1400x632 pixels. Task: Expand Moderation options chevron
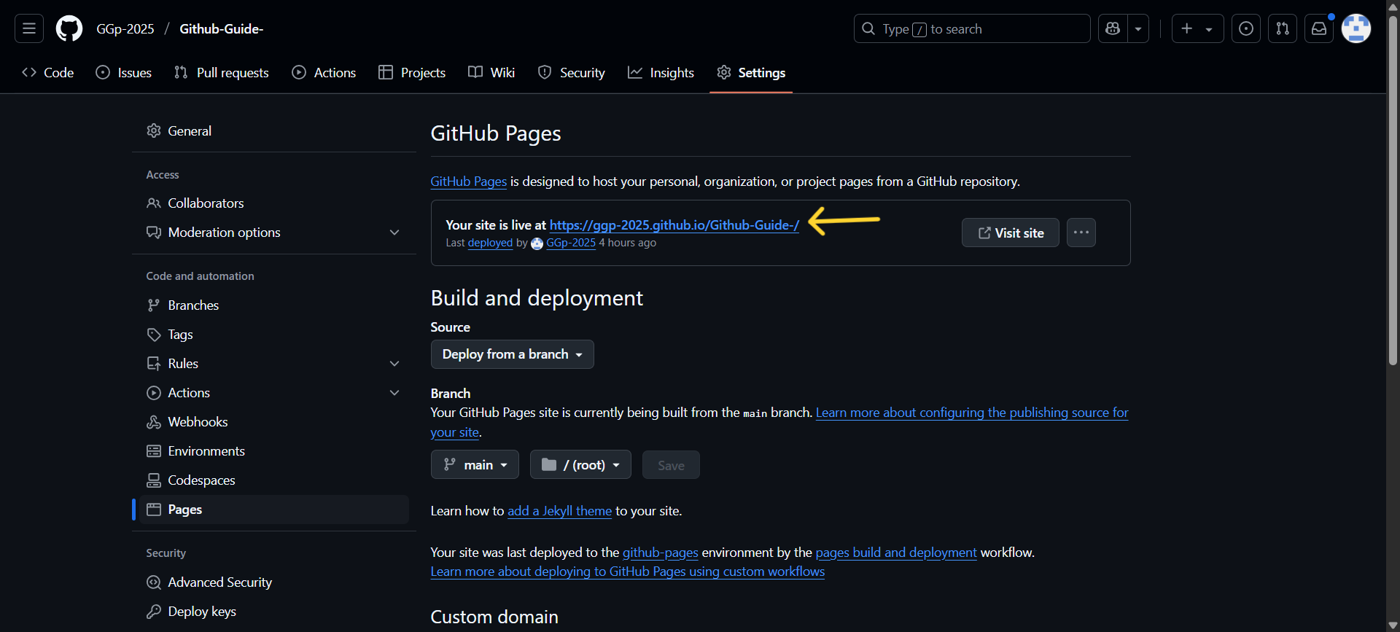(394, 232)
